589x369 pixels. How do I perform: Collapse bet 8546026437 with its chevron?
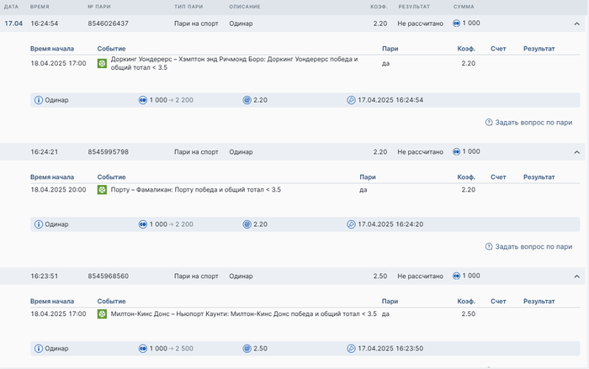click(576, 24)
